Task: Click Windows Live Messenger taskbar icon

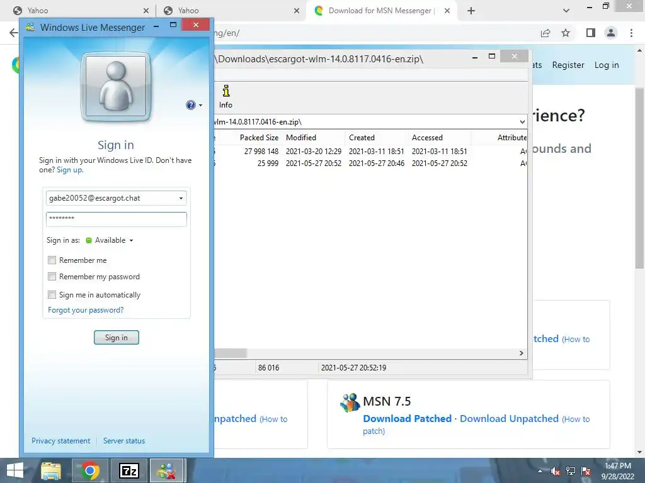Action: (x=167, y=470)
